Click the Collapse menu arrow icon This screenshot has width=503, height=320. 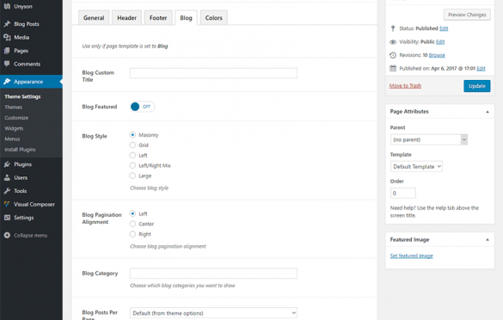click(x=7, y=235)
